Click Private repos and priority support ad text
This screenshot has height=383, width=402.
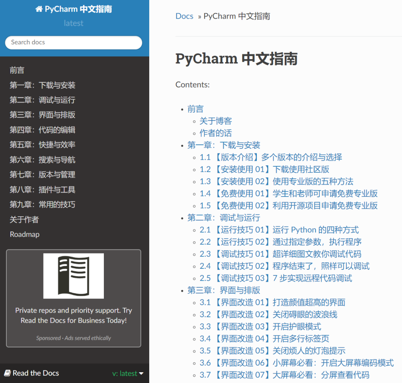click(74, 315)
